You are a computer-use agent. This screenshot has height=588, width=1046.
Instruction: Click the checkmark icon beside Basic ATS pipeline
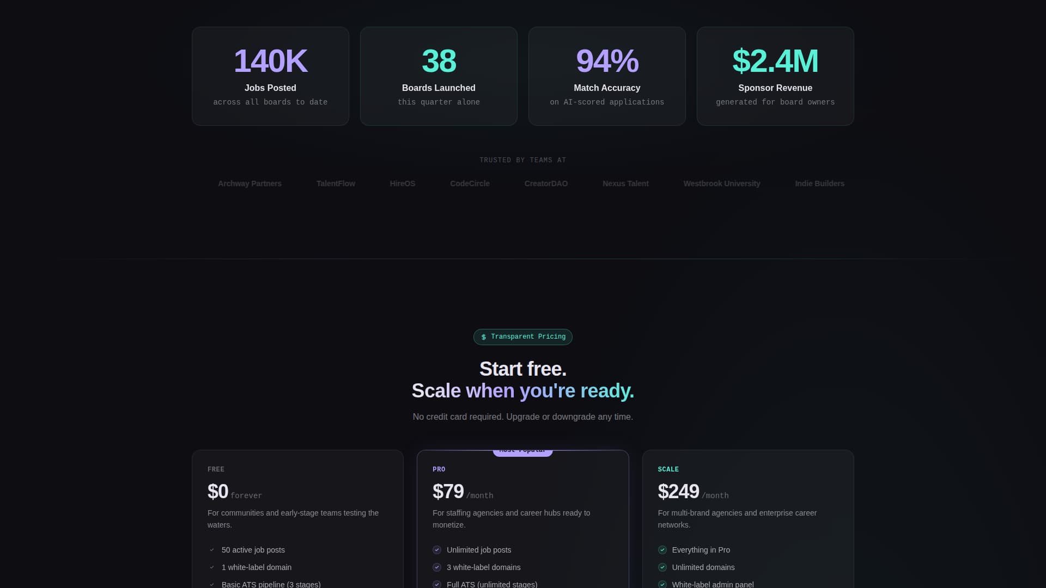coord(212,585)
